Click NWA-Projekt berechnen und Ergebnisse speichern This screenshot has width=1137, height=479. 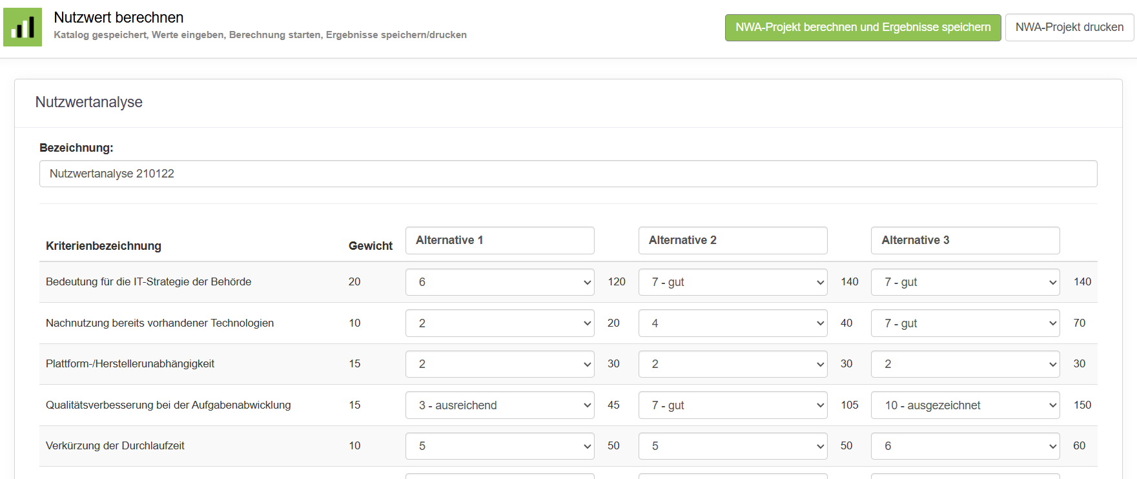(863, 28)
